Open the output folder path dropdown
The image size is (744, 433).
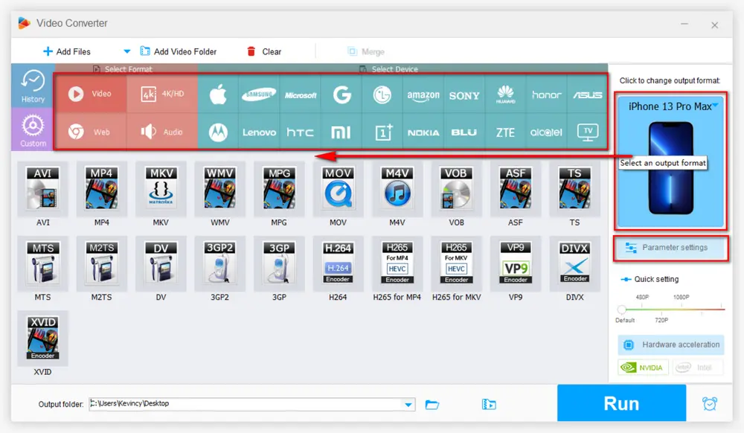coord(408,405)
